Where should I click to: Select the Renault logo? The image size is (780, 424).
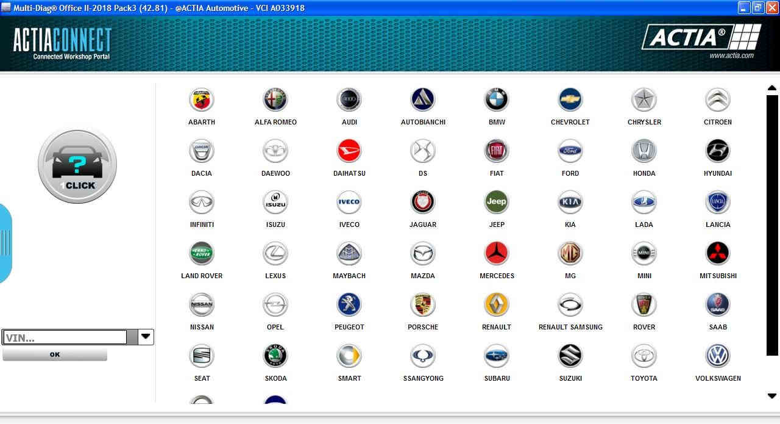tap(497, 305)
